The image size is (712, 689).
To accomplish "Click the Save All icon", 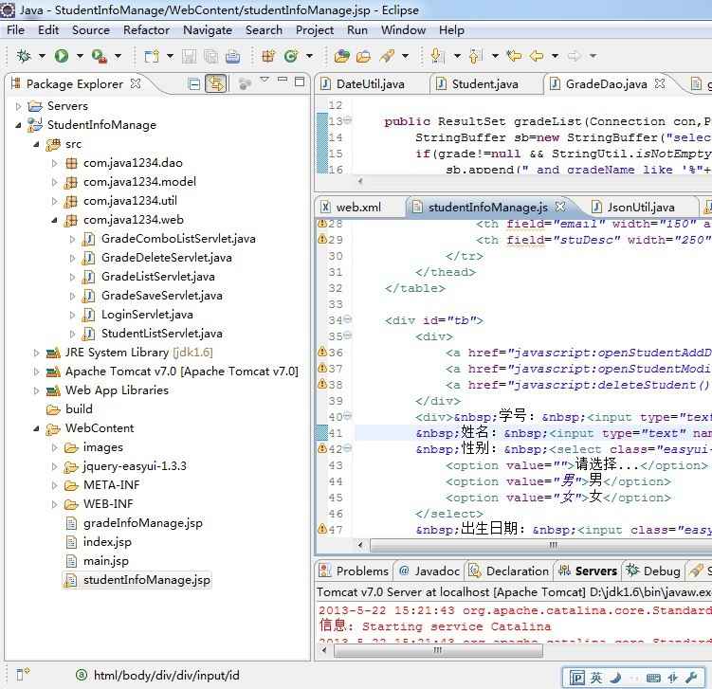I will 211,56.
